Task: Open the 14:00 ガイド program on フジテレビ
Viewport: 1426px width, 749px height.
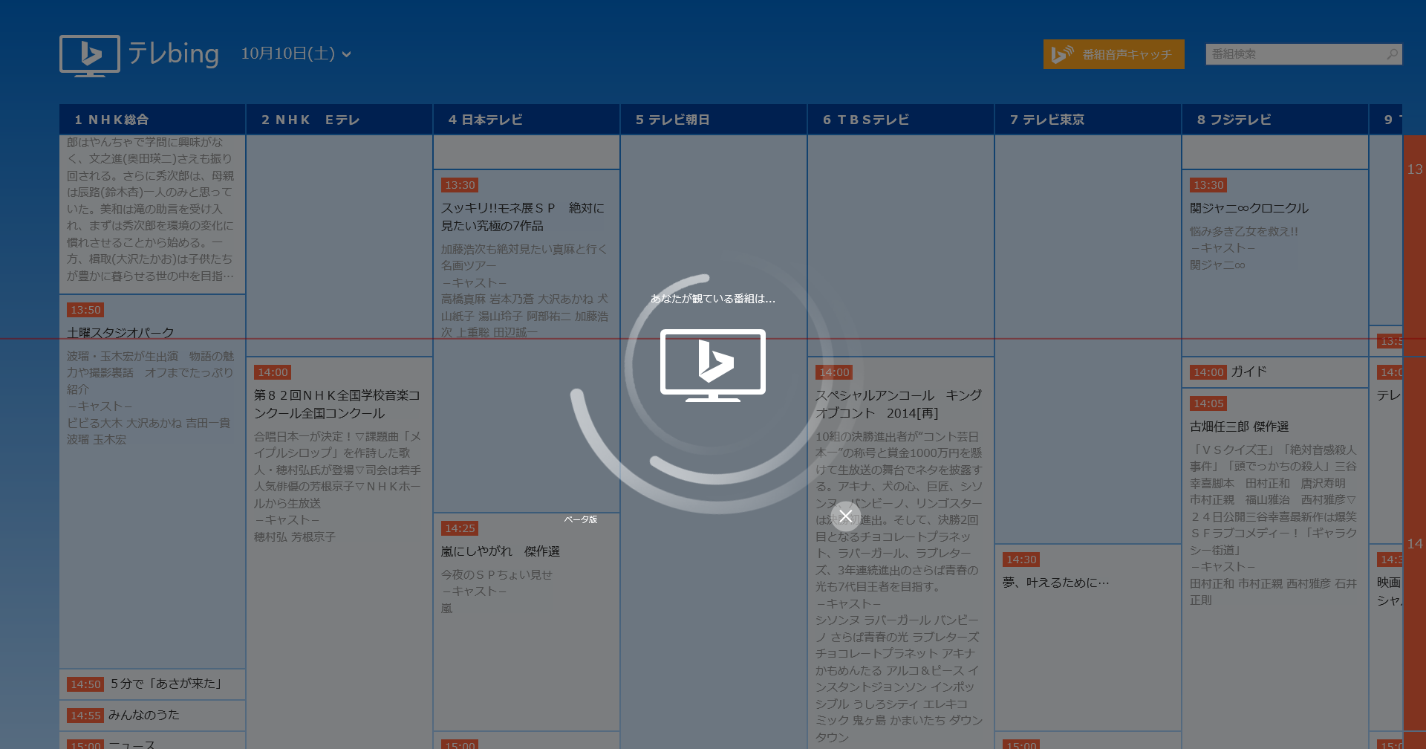Action: (x=1275, y=372)
